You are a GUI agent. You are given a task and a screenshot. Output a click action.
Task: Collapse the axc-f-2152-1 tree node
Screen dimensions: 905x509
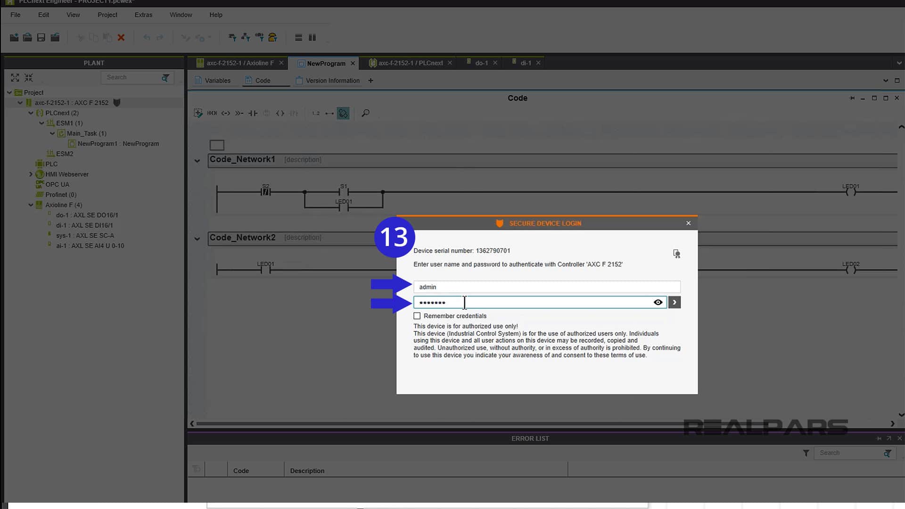click(20, 103)
